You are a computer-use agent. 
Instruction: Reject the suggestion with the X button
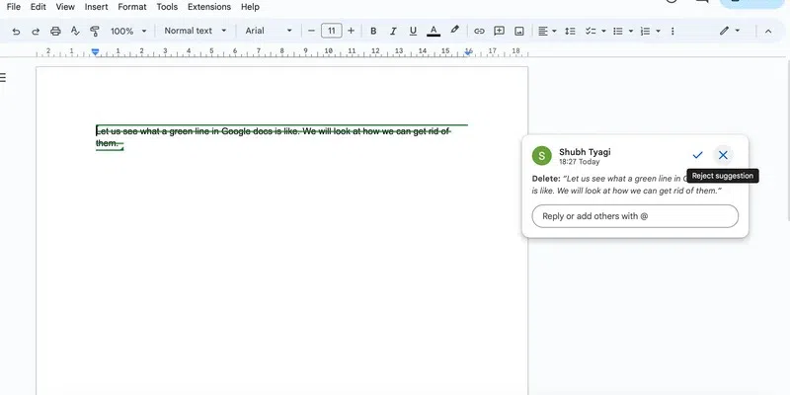pyautogui.click(x=723, y=155)
